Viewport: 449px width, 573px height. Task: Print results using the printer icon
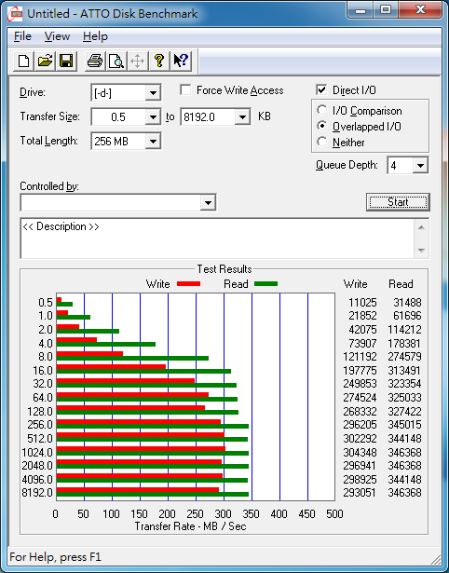point(95,61)
